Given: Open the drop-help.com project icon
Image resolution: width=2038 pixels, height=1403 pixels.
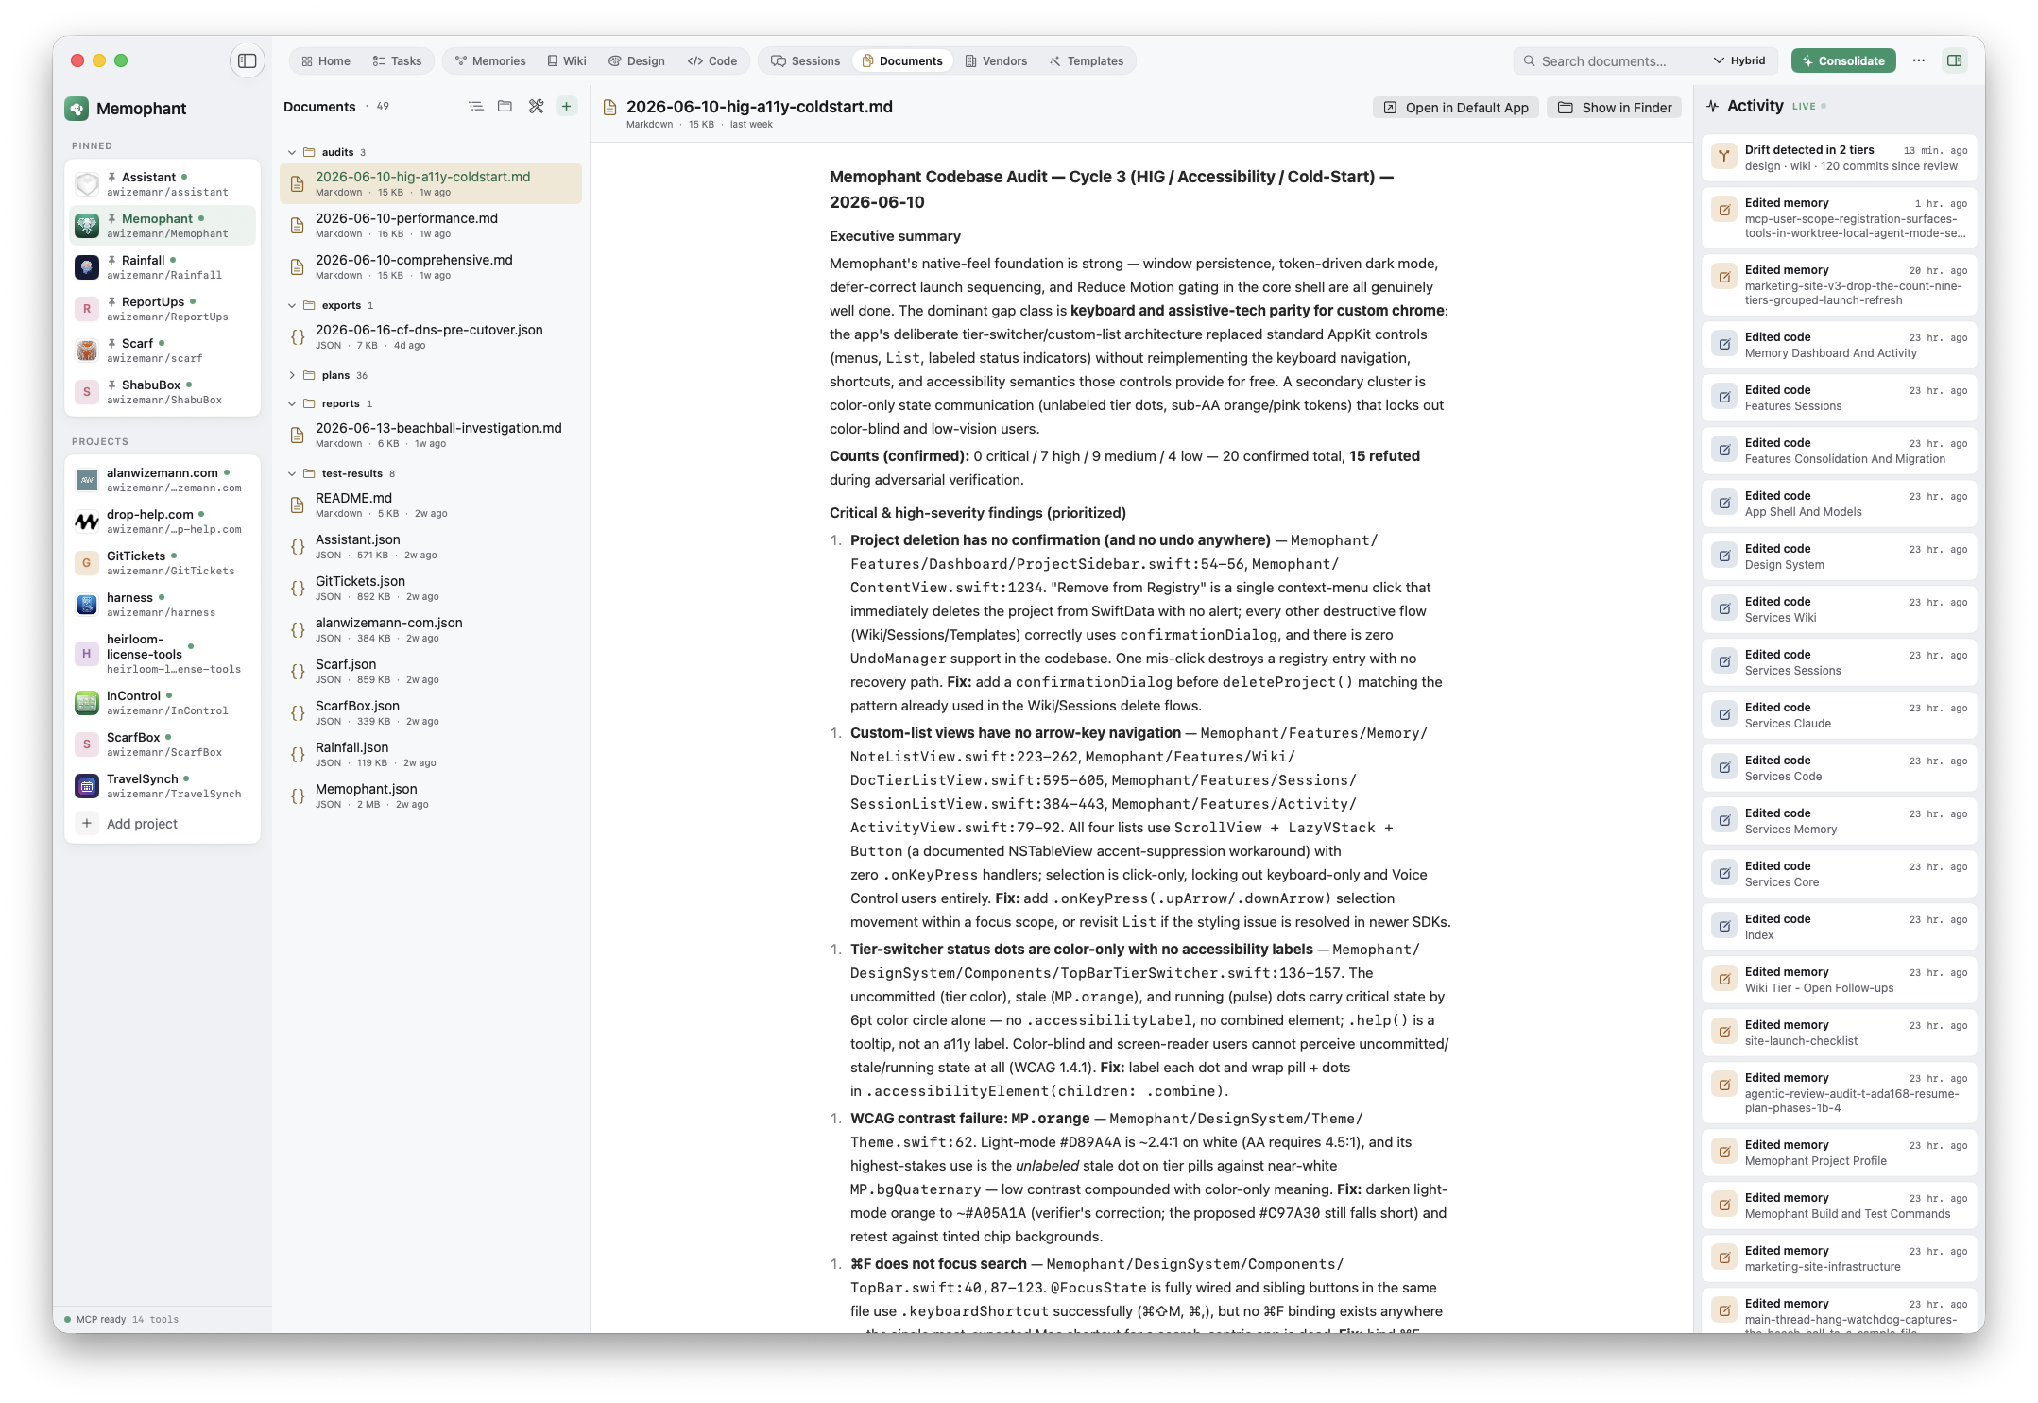Looking at the screenshot, I should point(87,522).
